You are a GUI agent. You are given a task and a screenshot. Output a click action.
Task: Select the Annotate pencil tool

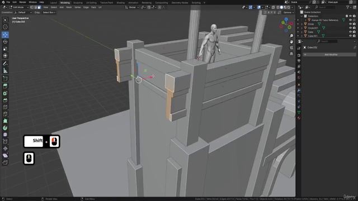click(x=5, y=64)
